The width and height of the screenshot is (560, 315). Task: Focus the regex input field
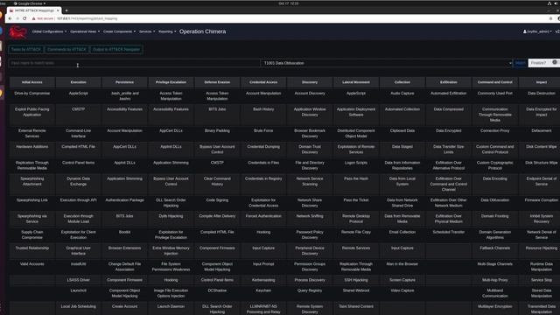click(x=134, y=63)
